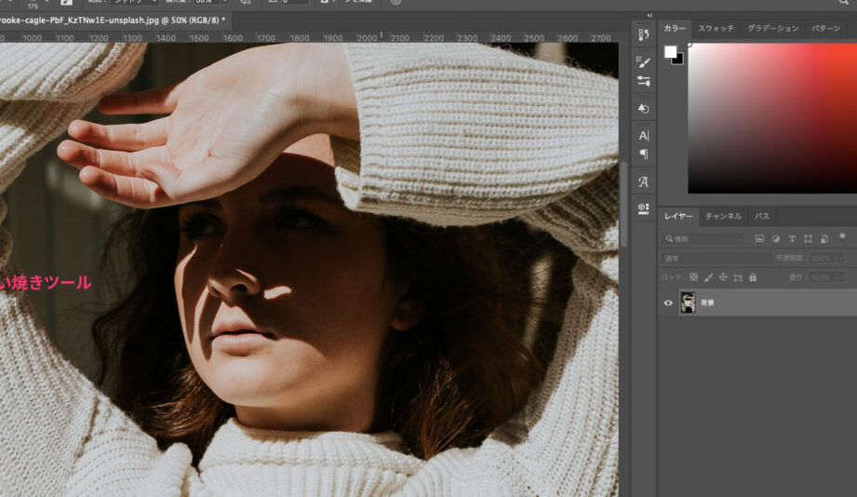Screen dimensions: 857x497
Task: Open the Brushes panel icon
Action: 643,82
